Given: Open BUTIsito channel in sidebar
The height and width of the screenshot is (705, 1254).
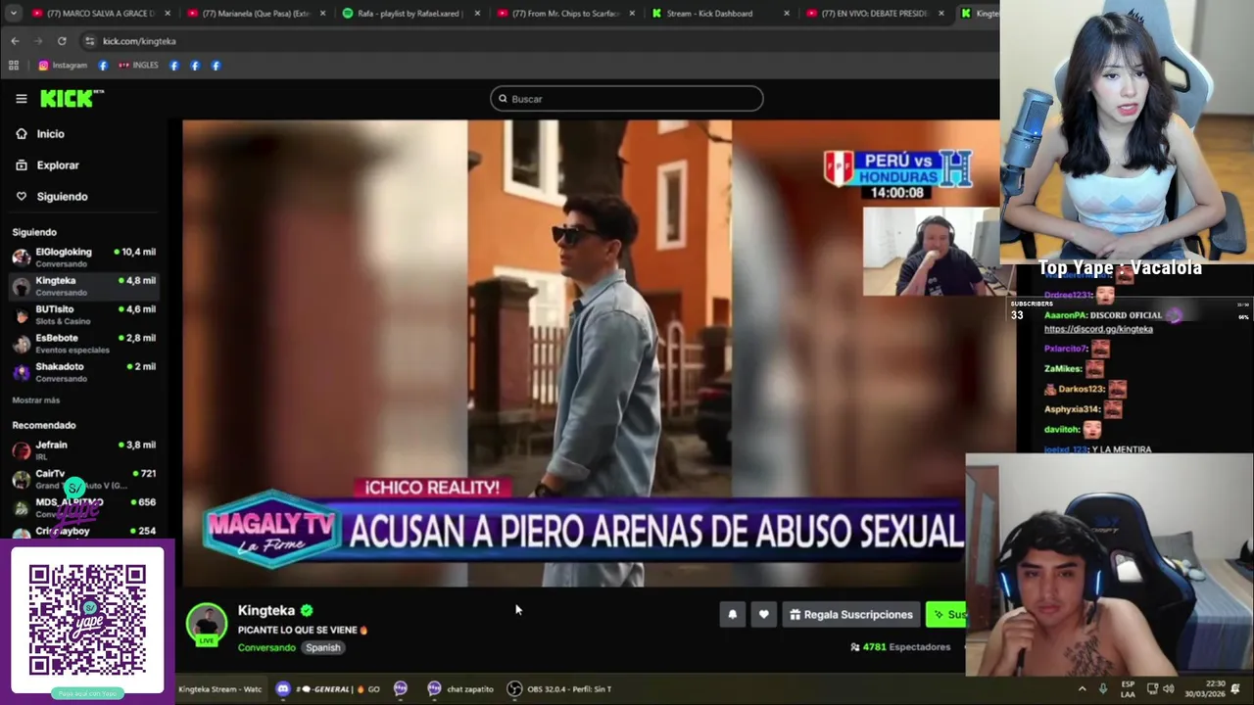Looking at the screenshot, I should click(86, 314).
